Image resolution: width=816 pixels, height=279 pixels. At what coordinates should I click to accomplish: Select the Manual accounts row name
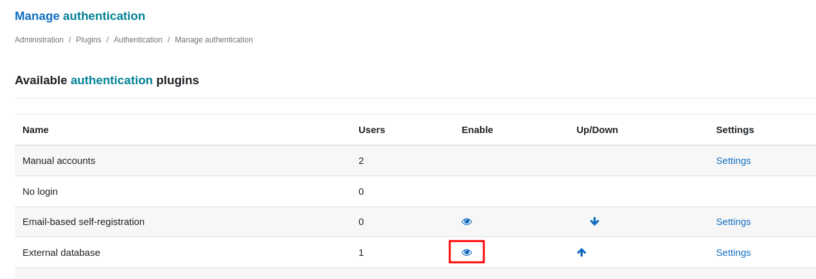(59, 160)
